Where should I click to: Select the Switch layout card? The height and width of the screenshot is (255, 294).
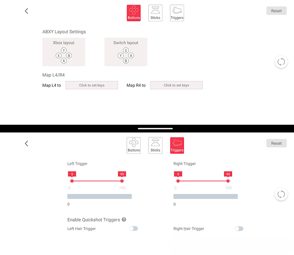pos(126,52)
